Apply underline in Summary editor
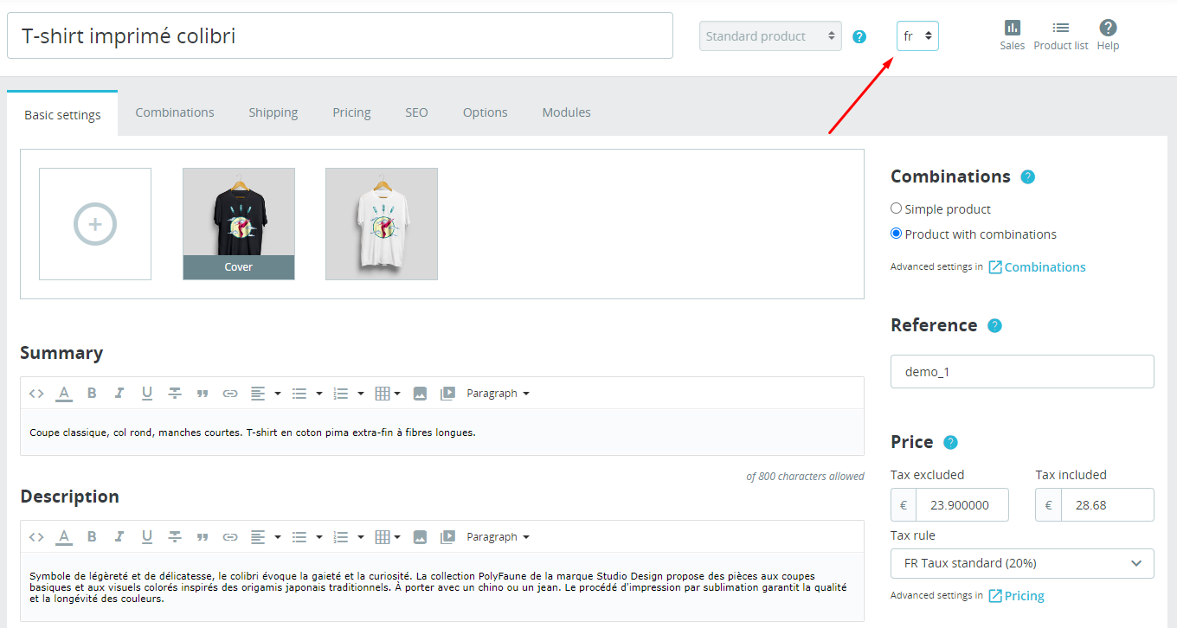The width and height of the screenshot is (1177, 628). pos(147,394)
